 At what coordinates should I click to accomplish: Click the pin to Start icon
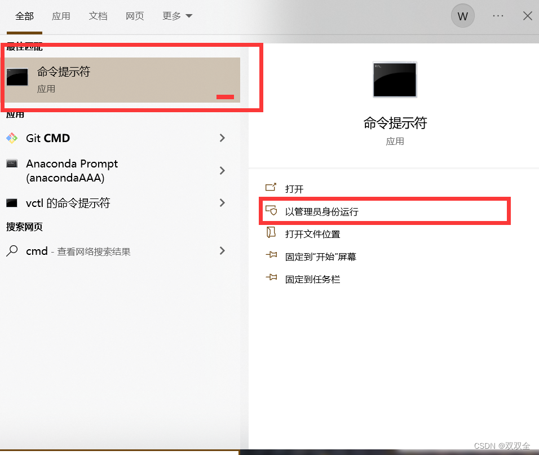point(271,255)
